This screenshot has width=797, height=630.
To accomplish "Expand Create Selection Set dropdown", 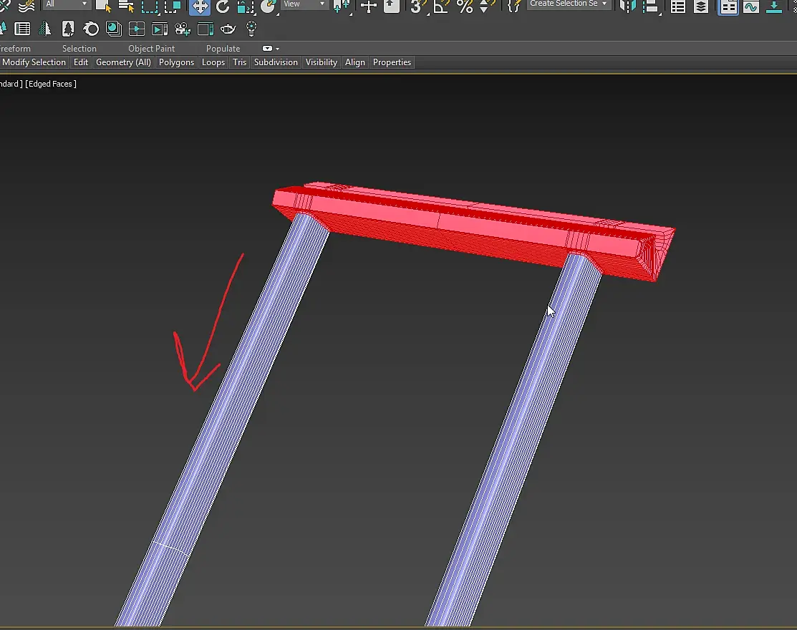I will pos(569,4).
